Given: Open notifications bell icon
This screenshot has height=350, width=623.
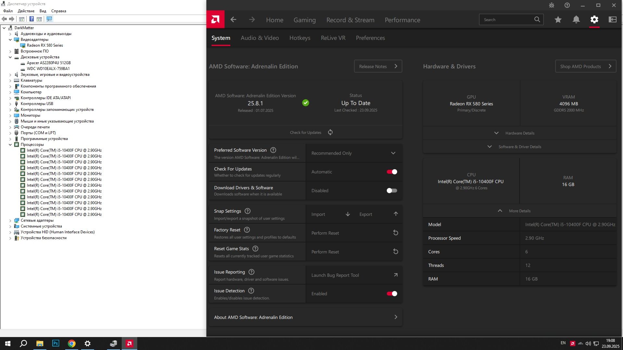Looking at the screenshot, I should (576, 19).
